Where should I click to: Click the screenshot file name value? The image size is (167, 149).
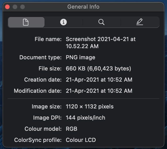pos(100,43)
